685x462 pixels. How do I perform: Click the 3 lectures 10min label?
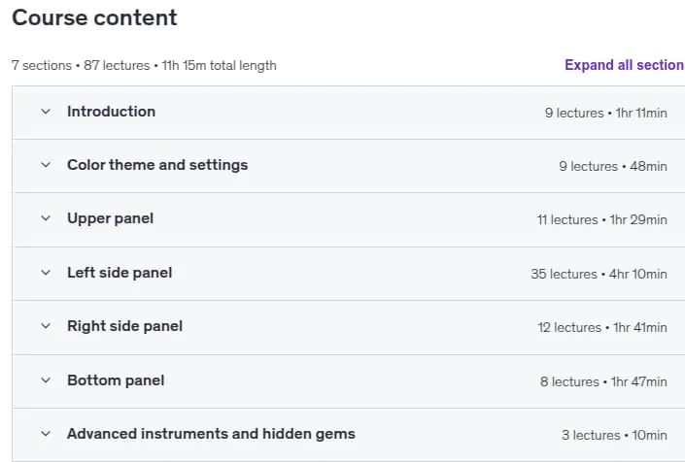(x=614, y=436)
